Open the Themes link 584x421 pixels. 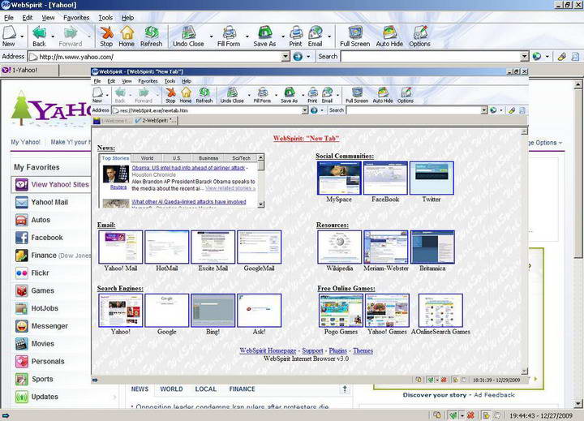point(363,350)
